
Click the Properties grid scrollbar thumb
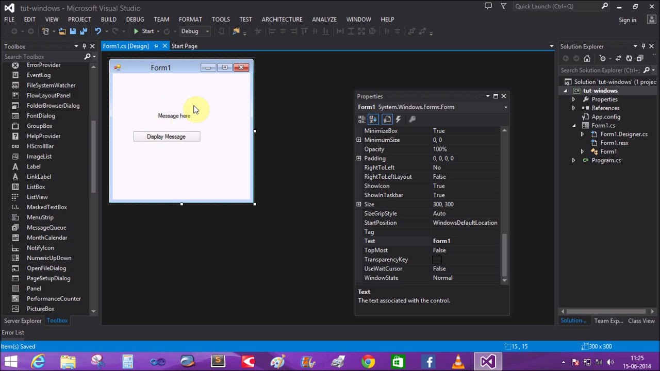tap(504, 255)
